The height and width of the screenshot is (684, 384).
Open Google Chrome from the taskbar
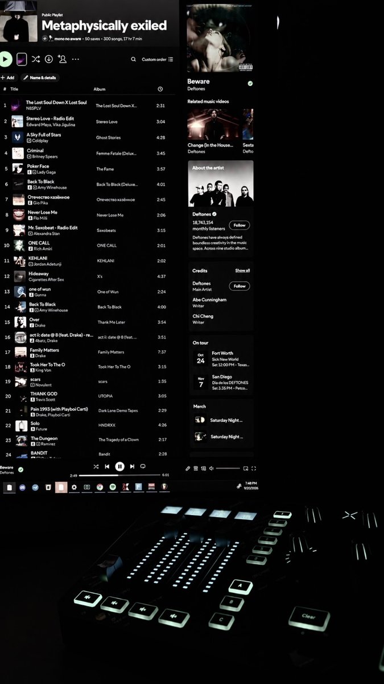click(100, 487)
